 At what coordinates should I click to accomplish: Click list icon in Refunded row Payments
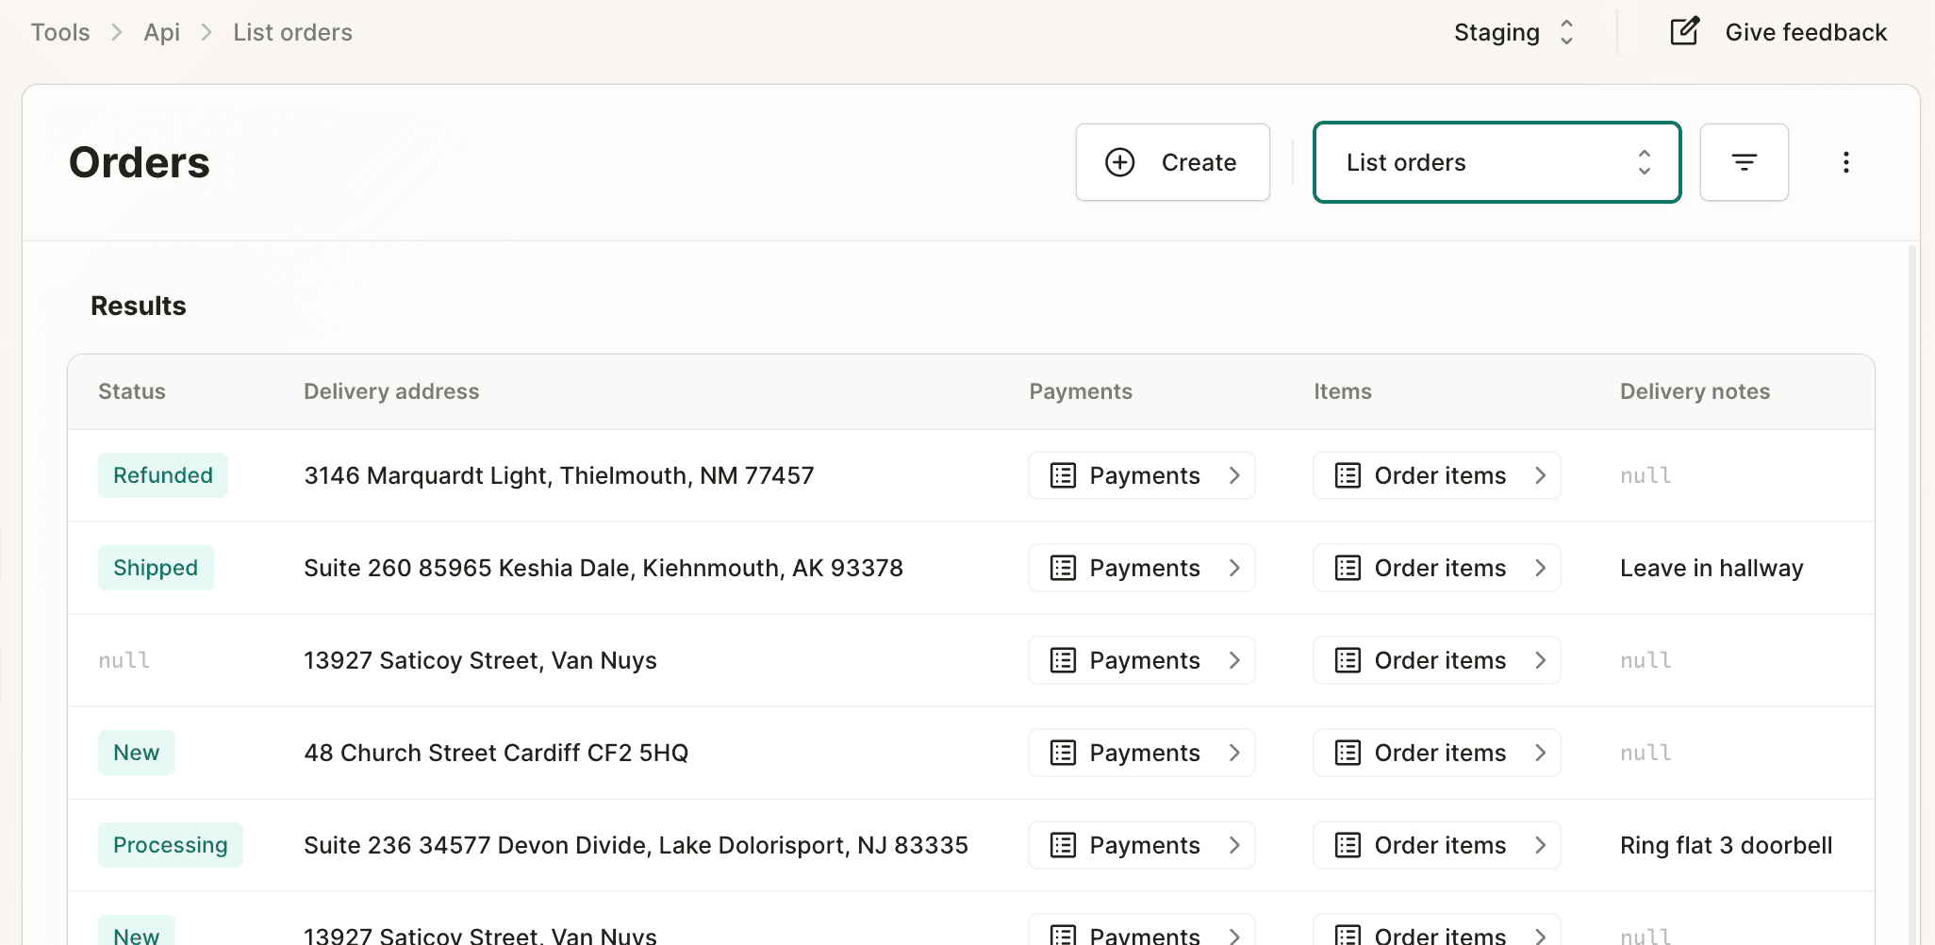[1063, 475]
